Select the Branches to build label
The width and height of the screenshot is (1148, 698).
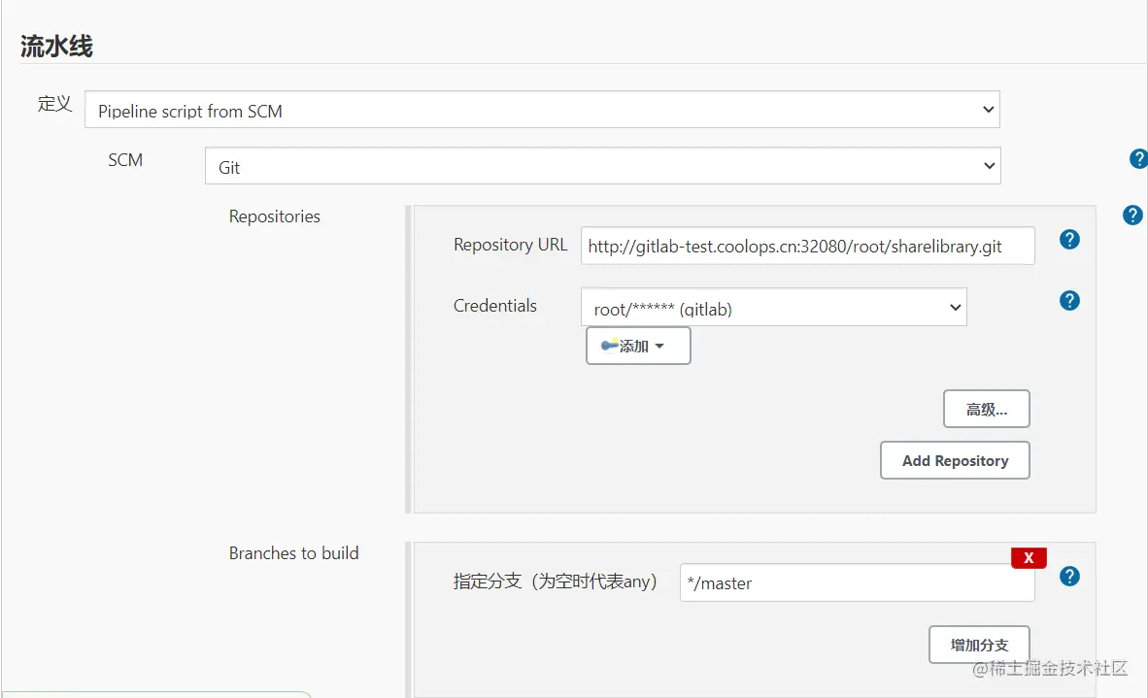coord(293,553)
